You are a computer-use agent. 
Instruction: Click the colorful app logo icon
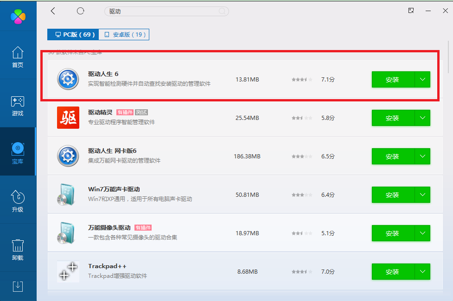click(x=18, y=17)
